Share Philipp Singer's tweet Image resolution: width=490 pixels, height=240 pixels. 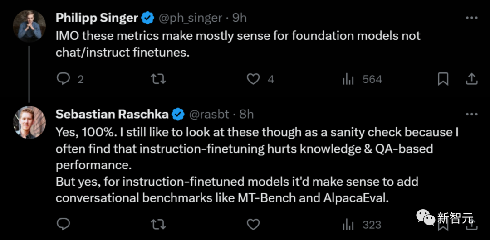point(472,79)
